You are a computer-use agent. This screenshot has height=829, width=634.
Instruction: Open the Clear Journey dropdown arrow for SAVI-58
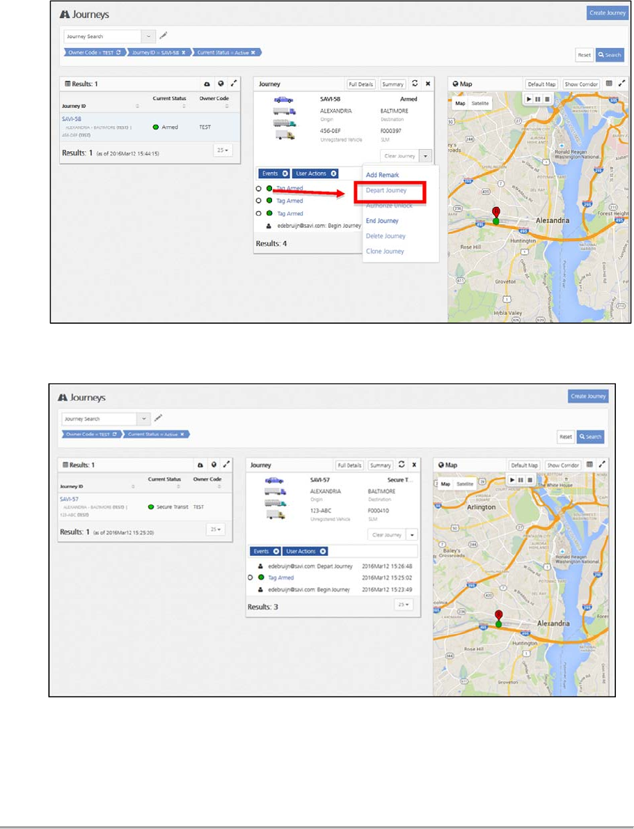coord(425,156)
